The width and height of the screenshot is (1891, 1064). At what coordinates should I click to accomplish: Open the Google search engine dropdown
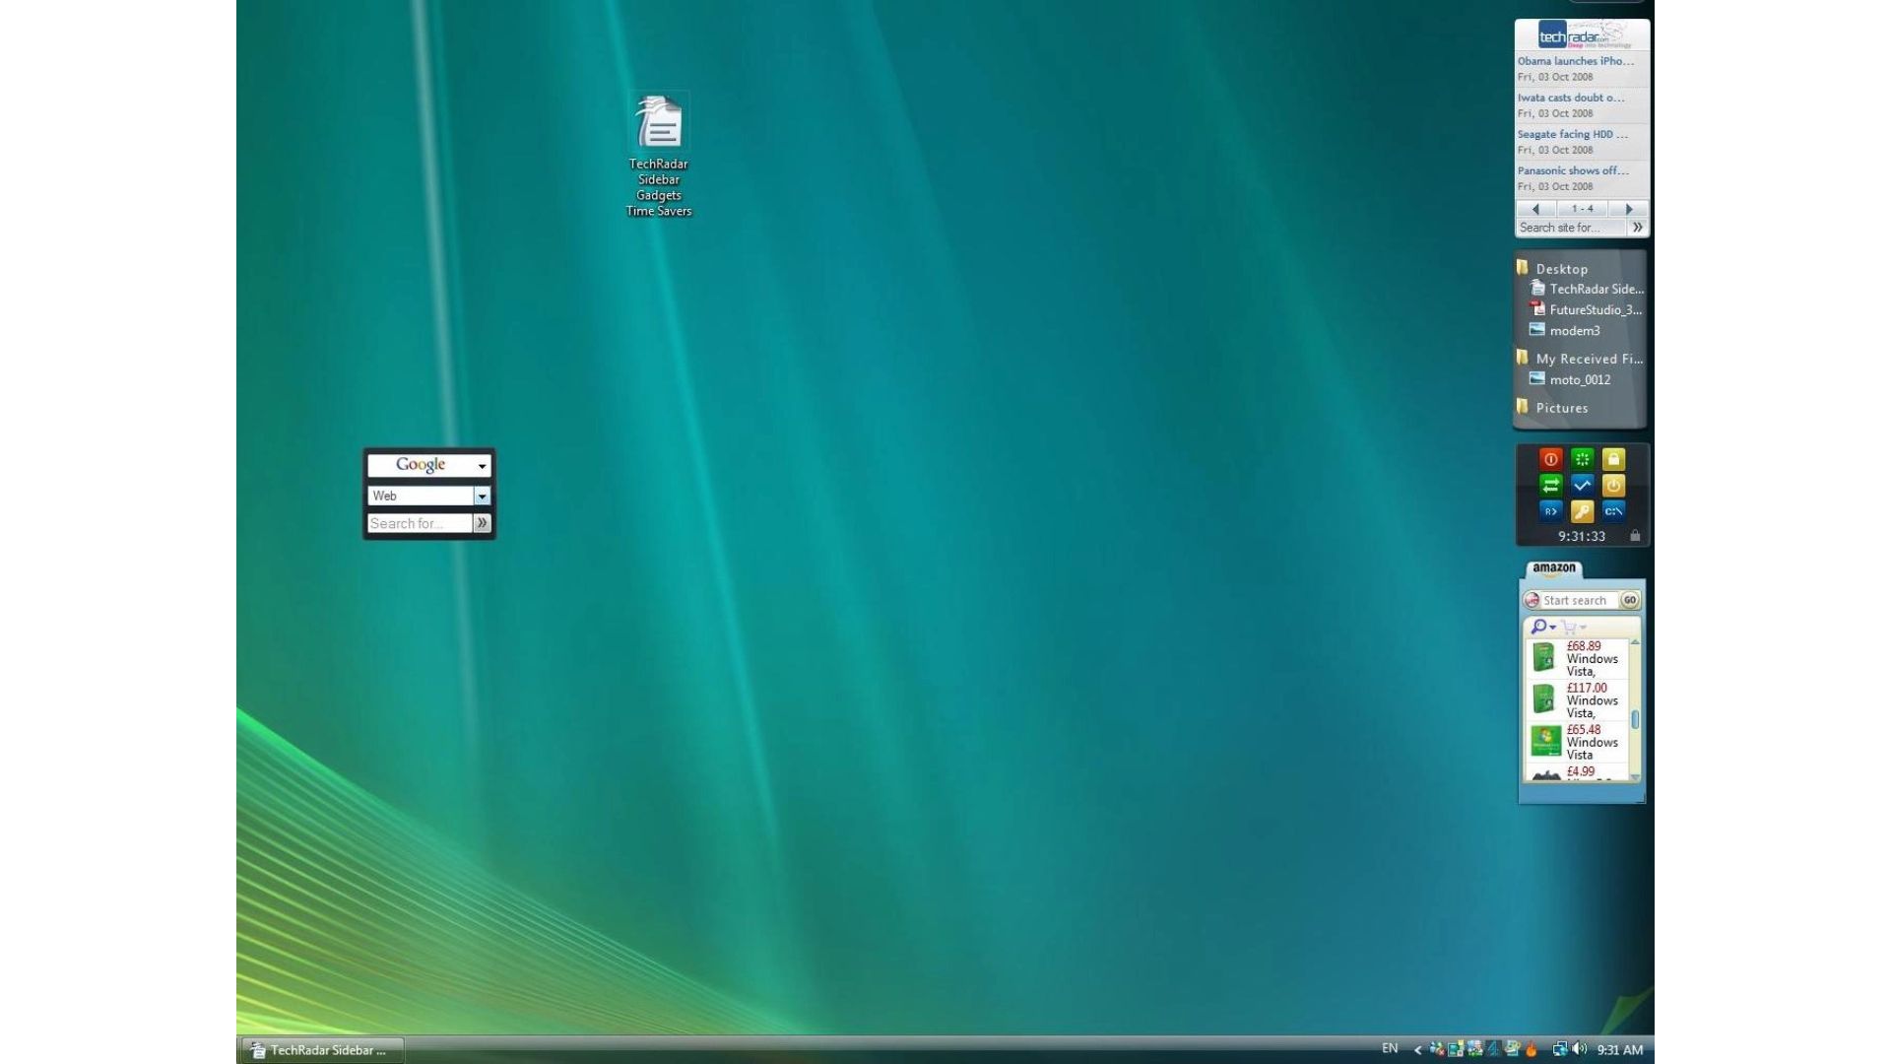pos(482,466)
